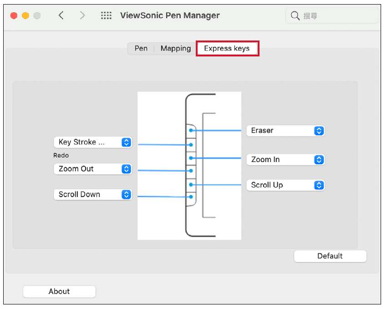The height and width of the screenshot is (309, 387).
Task: Click the top express key on tablet diagram
Action: (191, 131)
